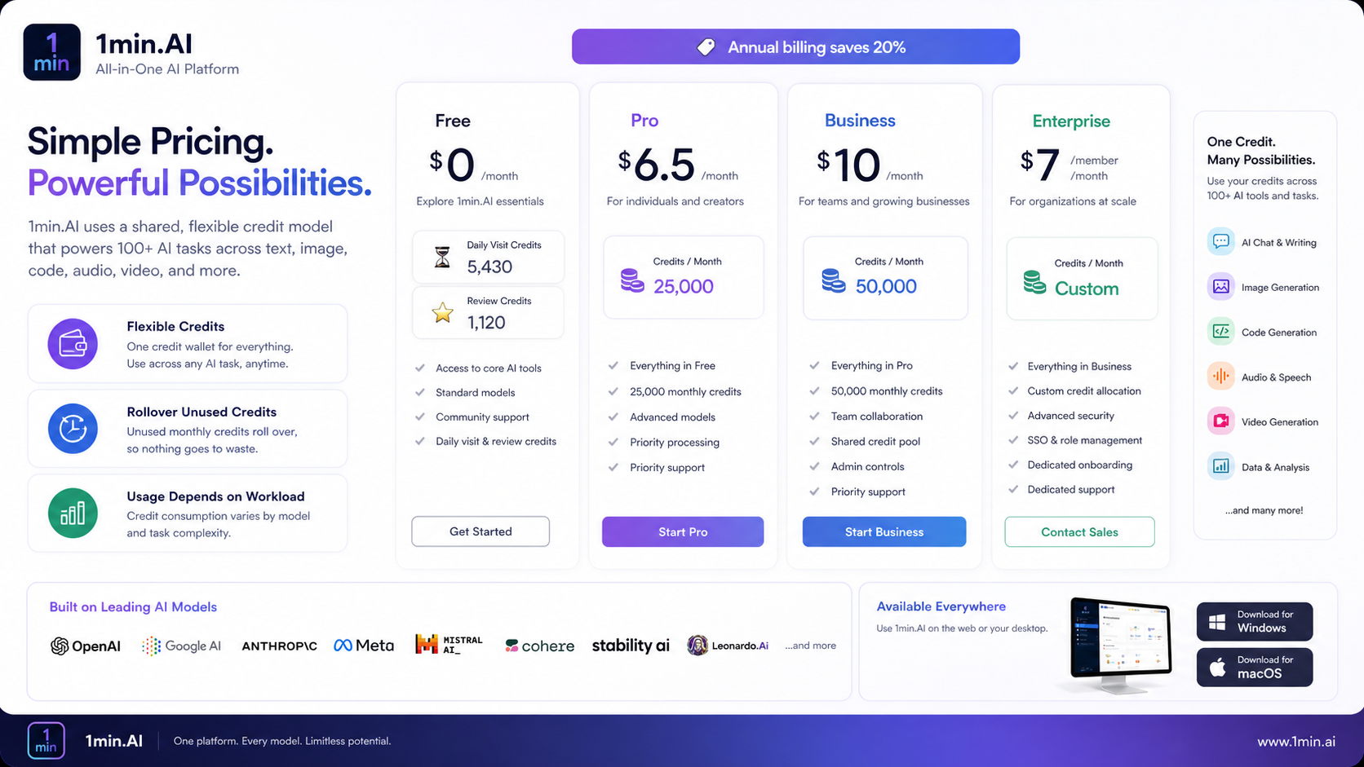This screenshot has height=767, width=1364.
Task: Click the checkmark beside Priority processing
Action: 613,442
